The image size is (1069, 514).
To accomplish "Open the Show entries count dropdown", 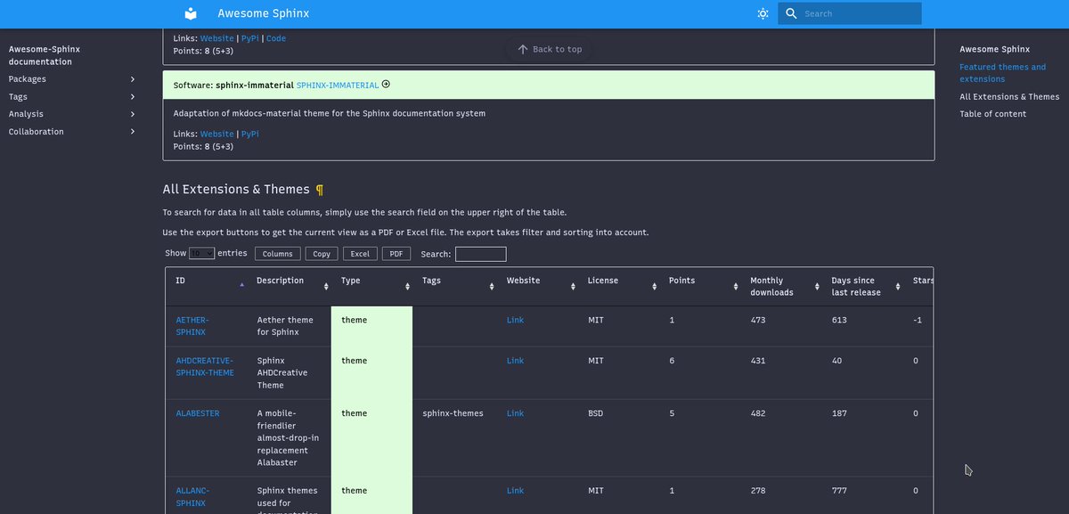I will pos(201,254).
